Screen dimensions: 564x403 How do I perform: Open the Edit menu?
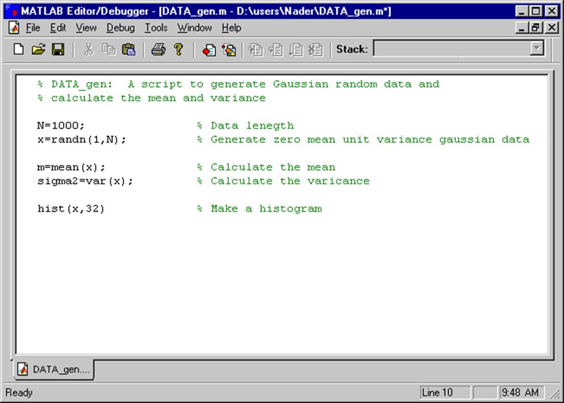pos(58,28)
